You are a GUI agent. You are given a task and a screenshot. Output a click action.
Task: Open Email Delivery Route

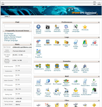point(66,90)
